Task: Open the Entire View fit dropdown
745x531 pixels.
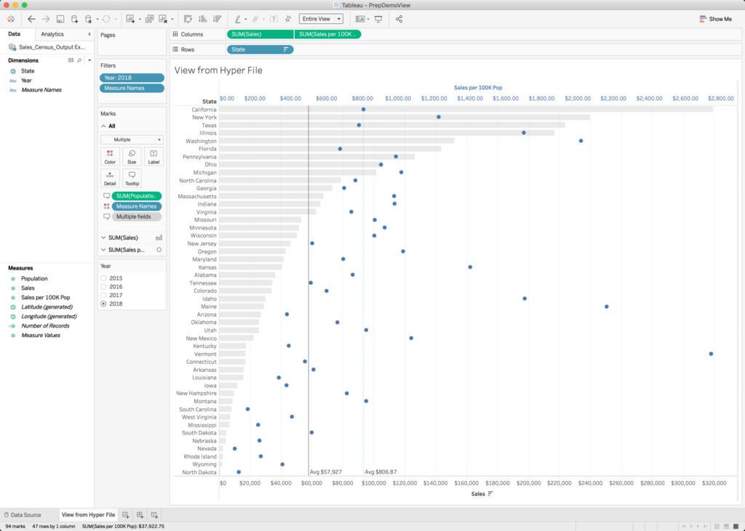Action: [x=339, y=18]
